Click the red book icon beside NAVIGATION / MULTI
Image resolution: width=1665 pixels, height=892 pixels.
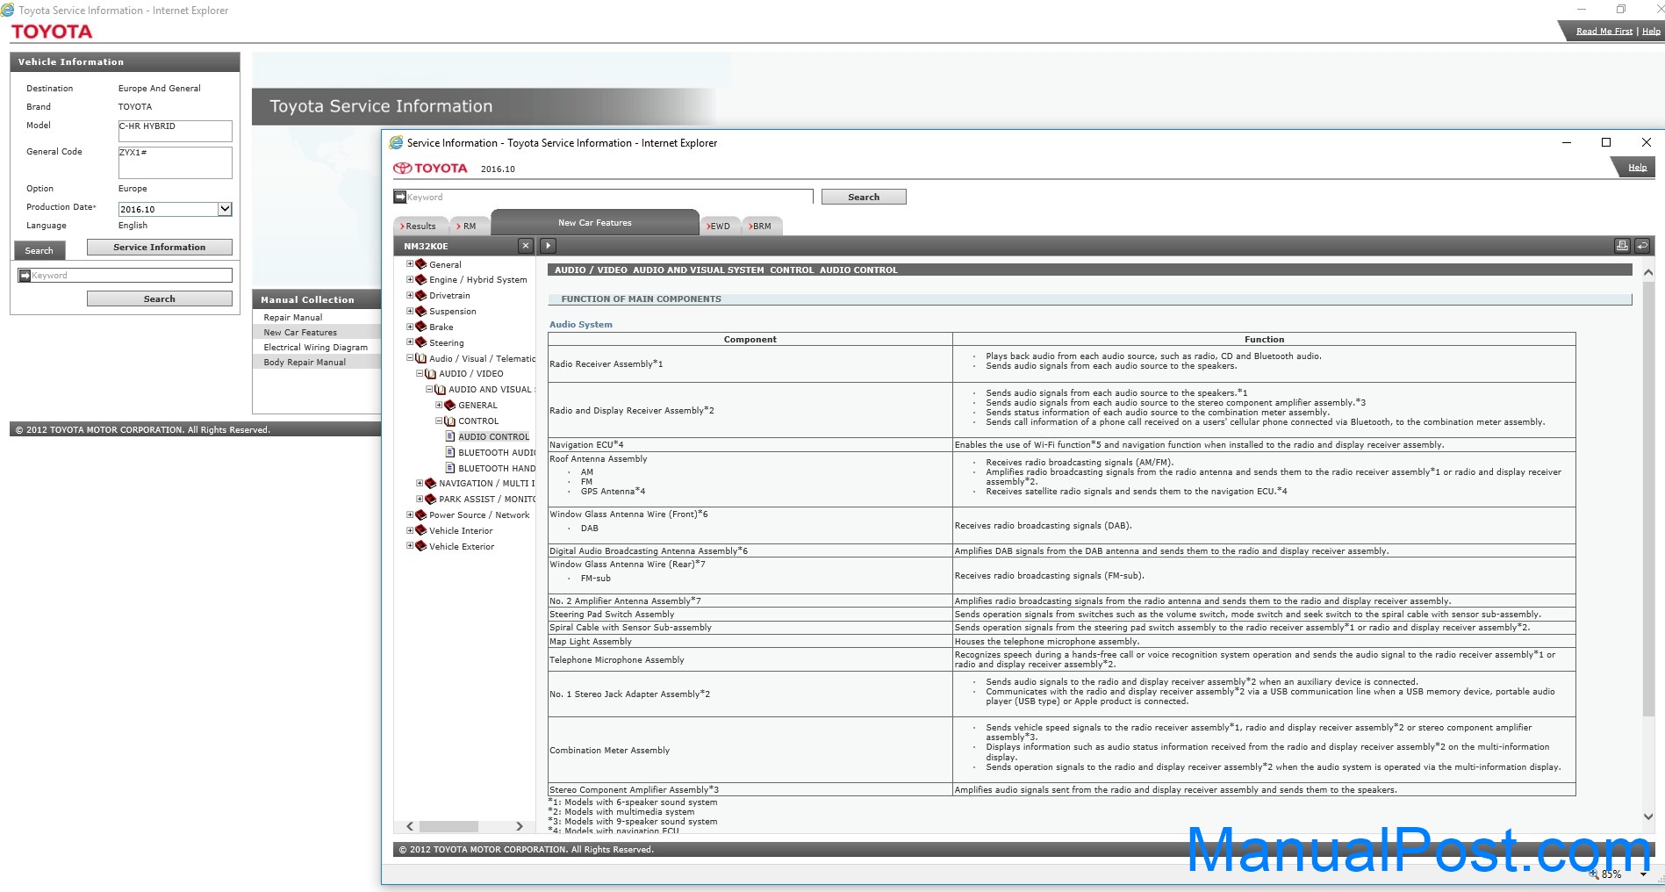431,483
